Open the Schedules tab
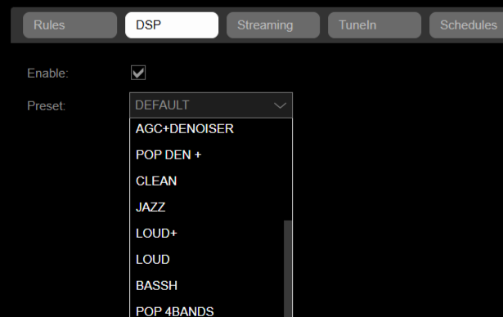The image size is (503, 317). point(466,25)
